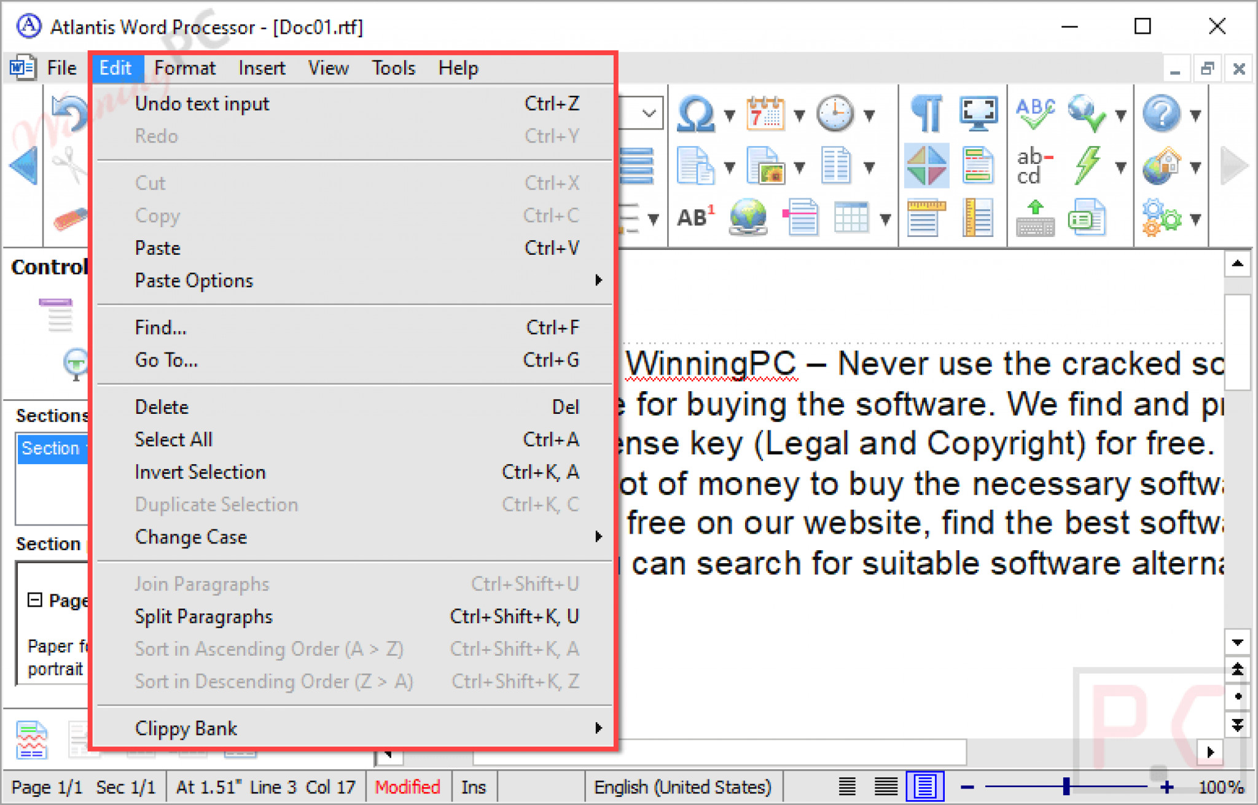
Task: Click the blue left arrow toolbar navigation
Action: pyautogui.click(x=24, y=166)
